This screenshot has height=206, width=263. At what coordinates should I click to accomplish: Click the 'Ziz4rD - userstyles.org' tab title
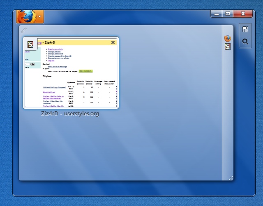point(70,114)
